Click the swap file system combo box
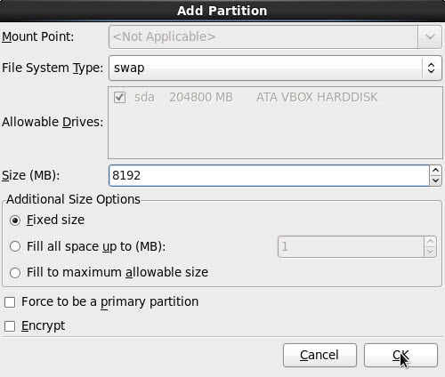Screen dimensions: 445x377 (275, 68)
